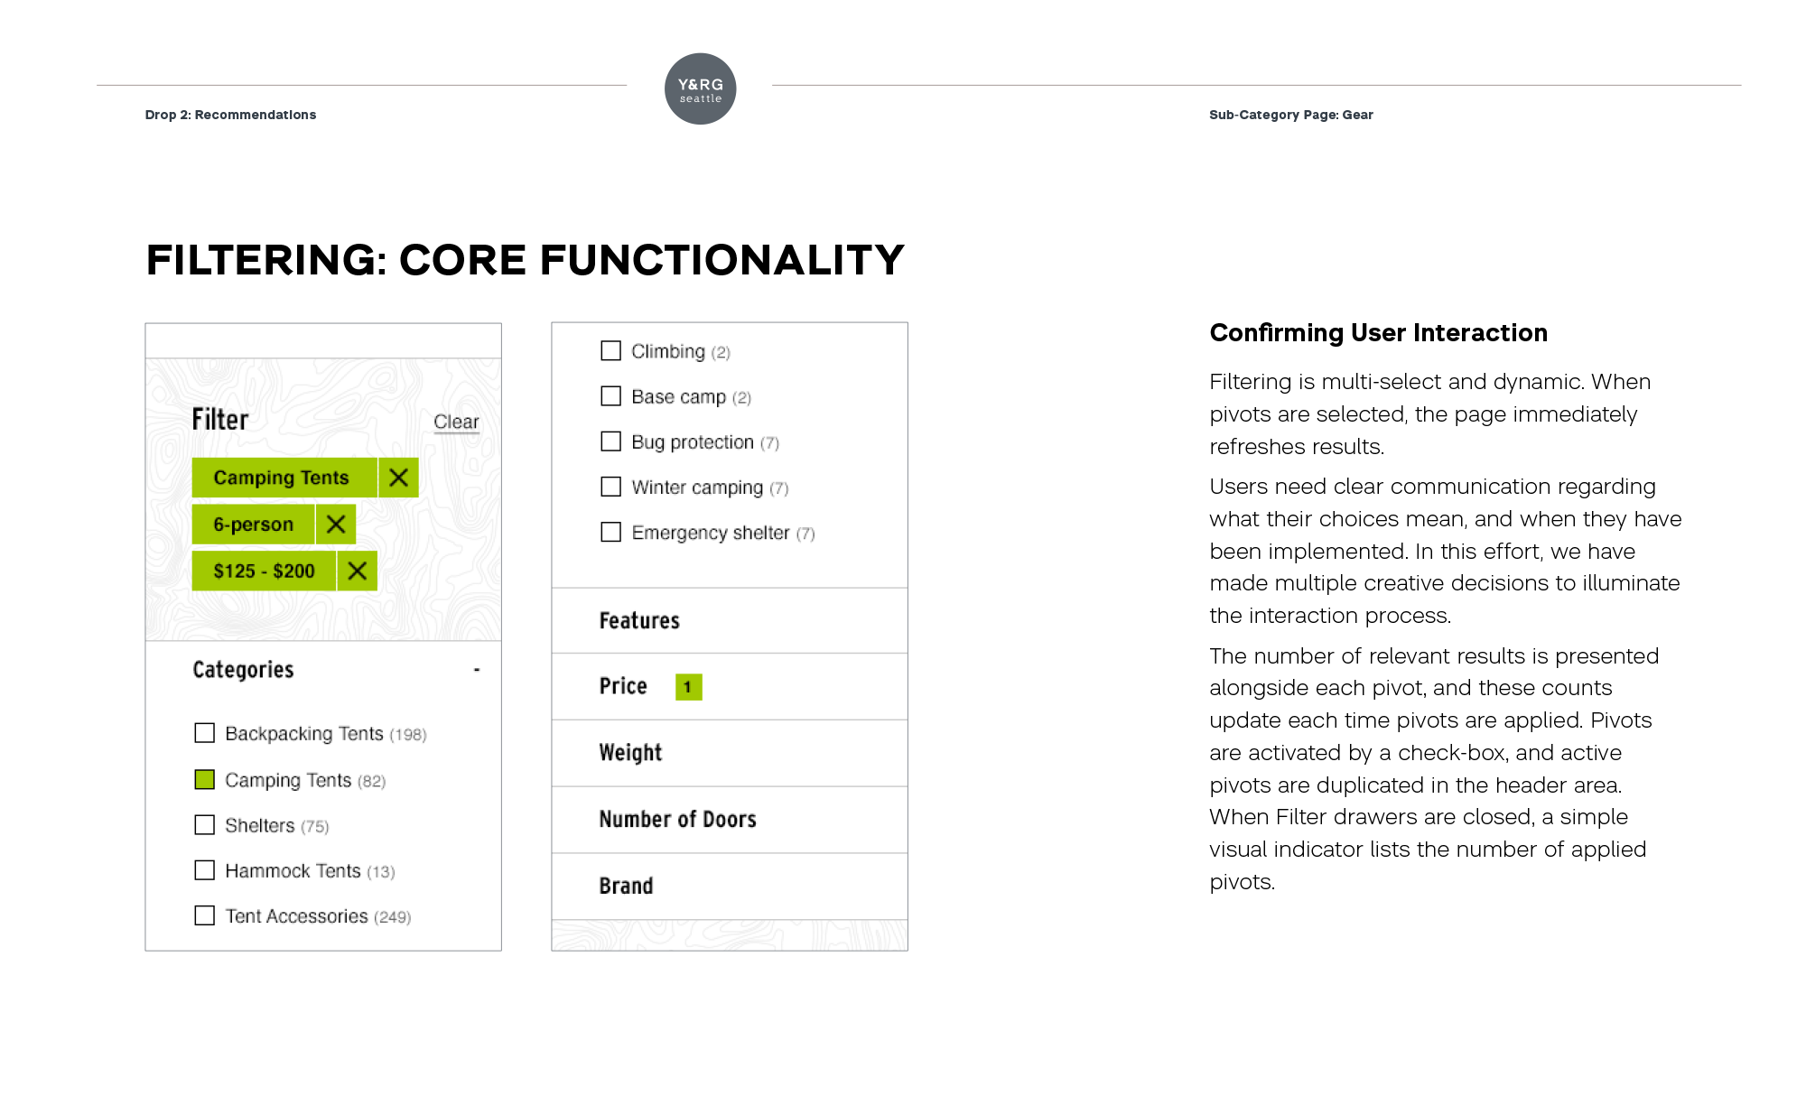The height and width of the screenshot is (1096, 1806).
Task: Check the Backpacking Tents checkbox
Action: pos(205,733)
